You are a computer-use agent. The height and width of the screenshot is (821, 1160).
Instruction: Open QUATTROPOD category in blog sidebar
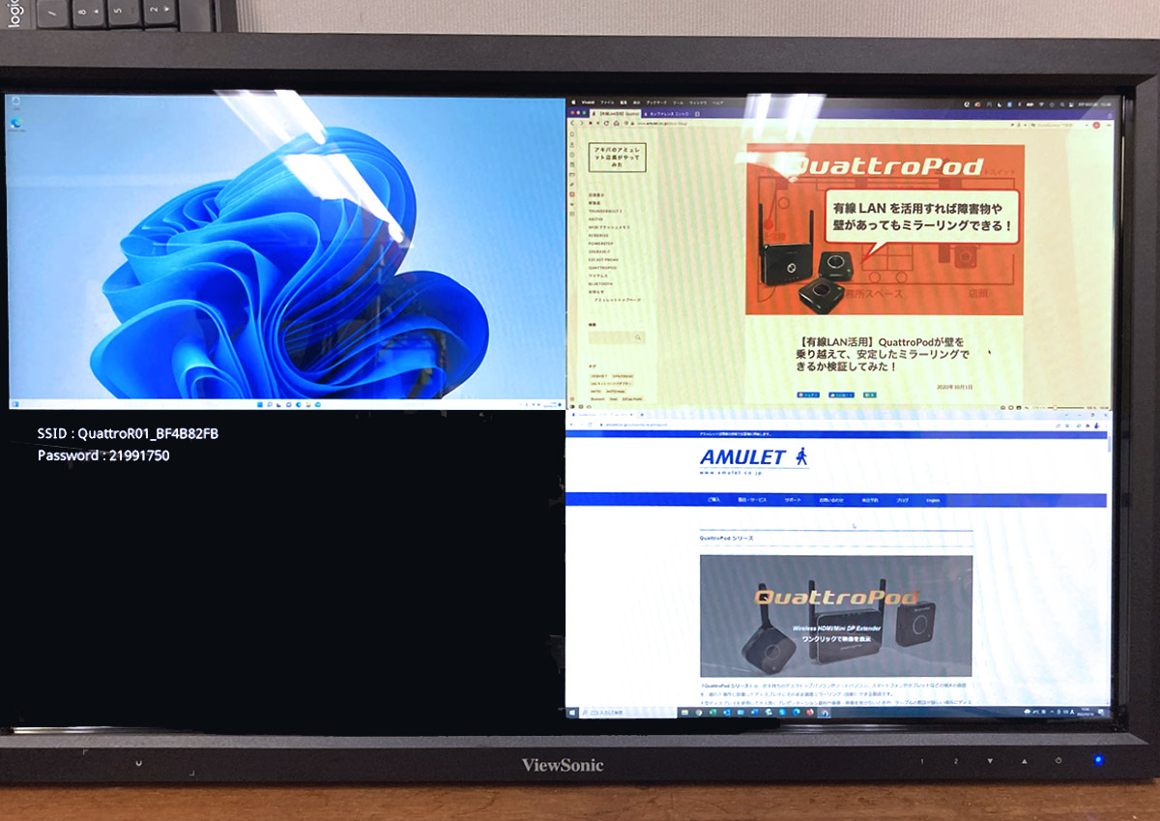[602, 268]
